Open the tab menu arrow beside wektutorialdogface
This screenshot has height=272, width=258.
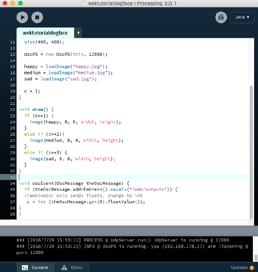[78, 33]
